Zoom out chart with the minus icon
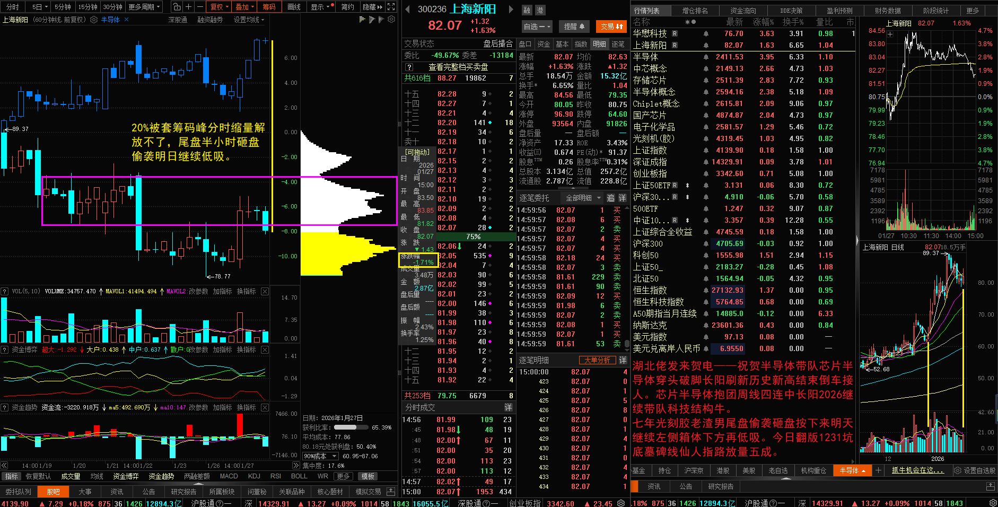The image size is (998, 507). 200,7
